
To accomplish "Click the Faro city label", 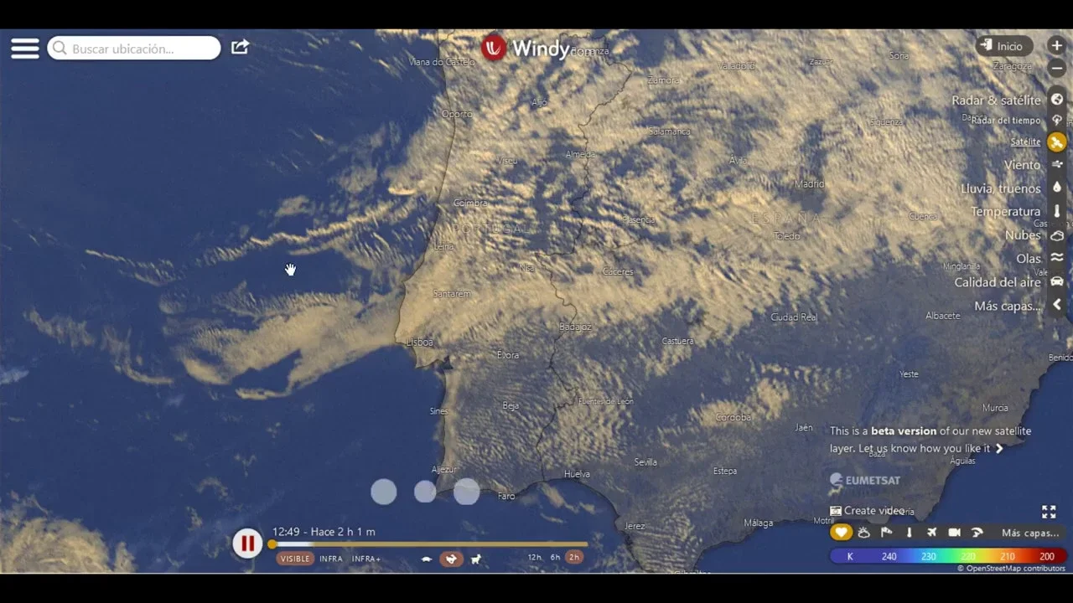I will [x=506, y=497].
